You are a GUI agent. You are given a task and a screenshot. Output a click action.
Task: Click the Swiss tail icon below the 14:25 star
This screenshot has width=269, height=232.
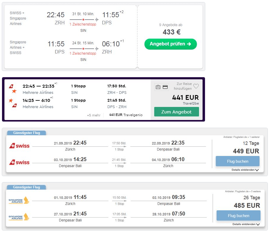[x=15, y=105]
